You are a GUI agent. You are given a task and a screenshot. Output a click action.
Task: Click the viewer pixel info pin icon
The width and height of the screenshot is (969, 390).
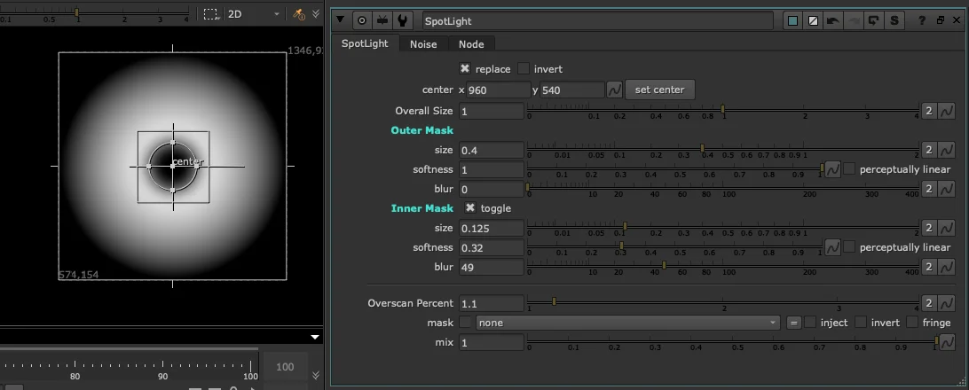tap(298, 14)
